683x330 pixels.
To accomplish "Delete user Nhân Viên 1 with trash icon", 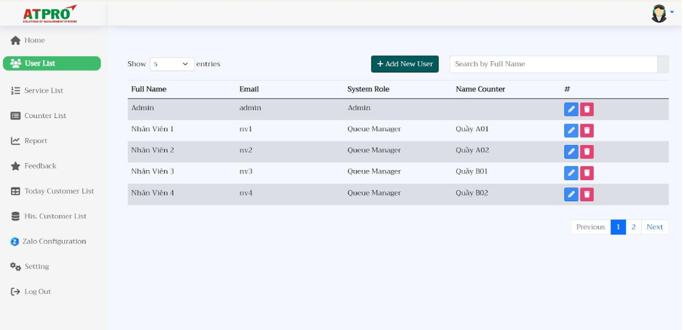I will point(586,131).
